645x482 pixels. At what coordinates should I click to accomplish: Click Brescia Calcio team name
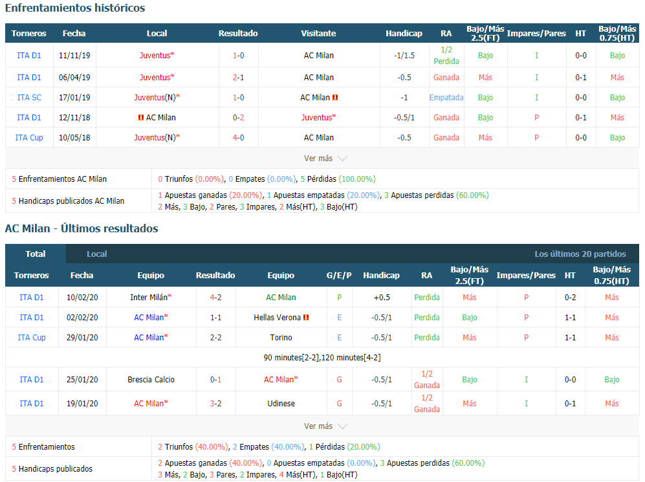(151, 380)
